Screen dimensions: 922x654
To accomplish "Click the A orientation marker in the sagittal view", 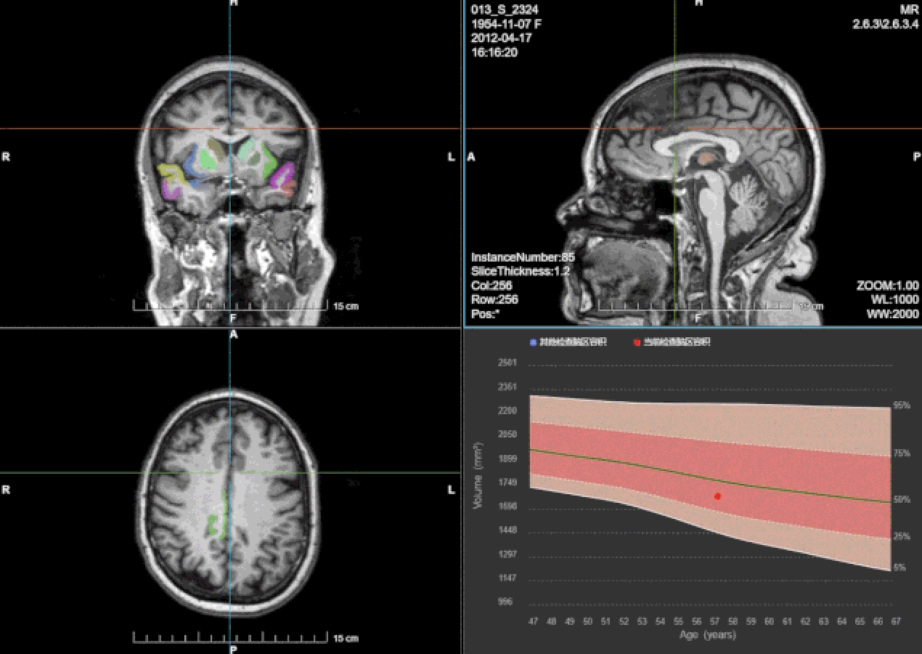I will (x=471, y=157).
